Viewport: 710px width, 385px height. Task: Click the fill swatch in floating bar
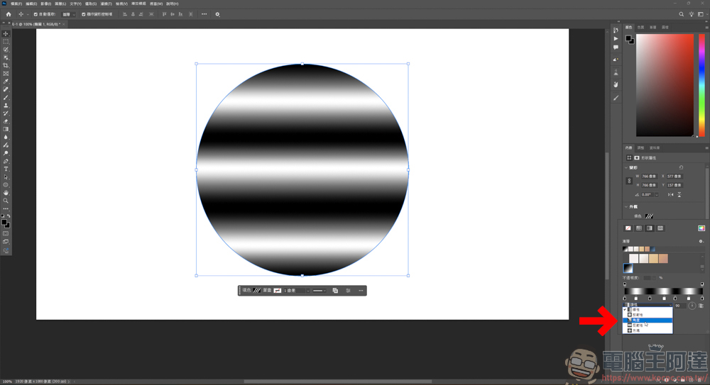click(x=257, y=291)
